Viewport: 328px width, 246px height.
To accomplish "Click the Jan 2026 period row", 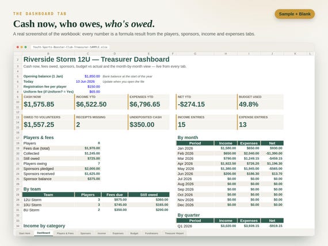I will coord(230,148).
